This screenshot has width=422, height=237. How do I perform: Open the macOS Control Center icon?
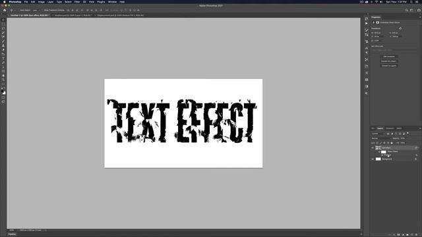(x=417, y=2)
